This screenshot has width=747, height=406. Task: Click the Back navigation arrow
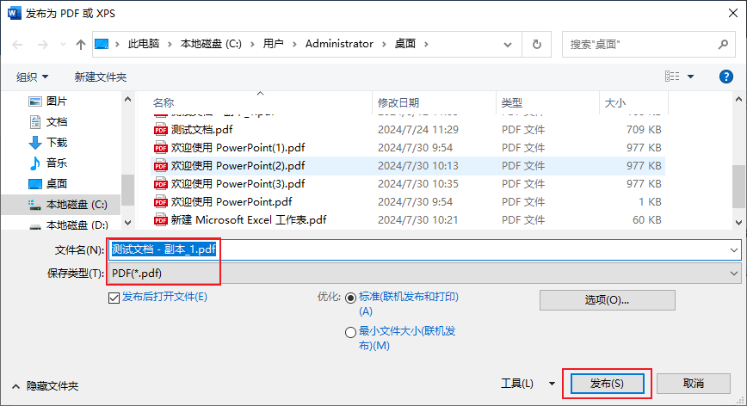(x=17, y=44)
